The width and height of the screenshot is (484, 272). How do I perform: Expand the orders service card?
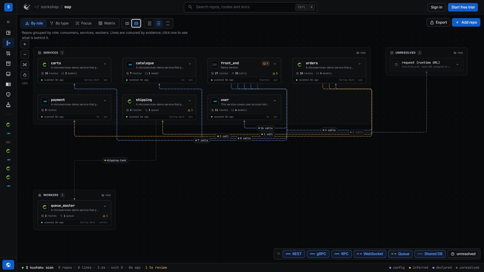[x=360, y=64]
